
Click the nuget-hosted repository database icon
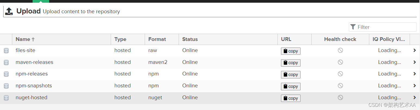pyautogui.click(x=6, y=98)
